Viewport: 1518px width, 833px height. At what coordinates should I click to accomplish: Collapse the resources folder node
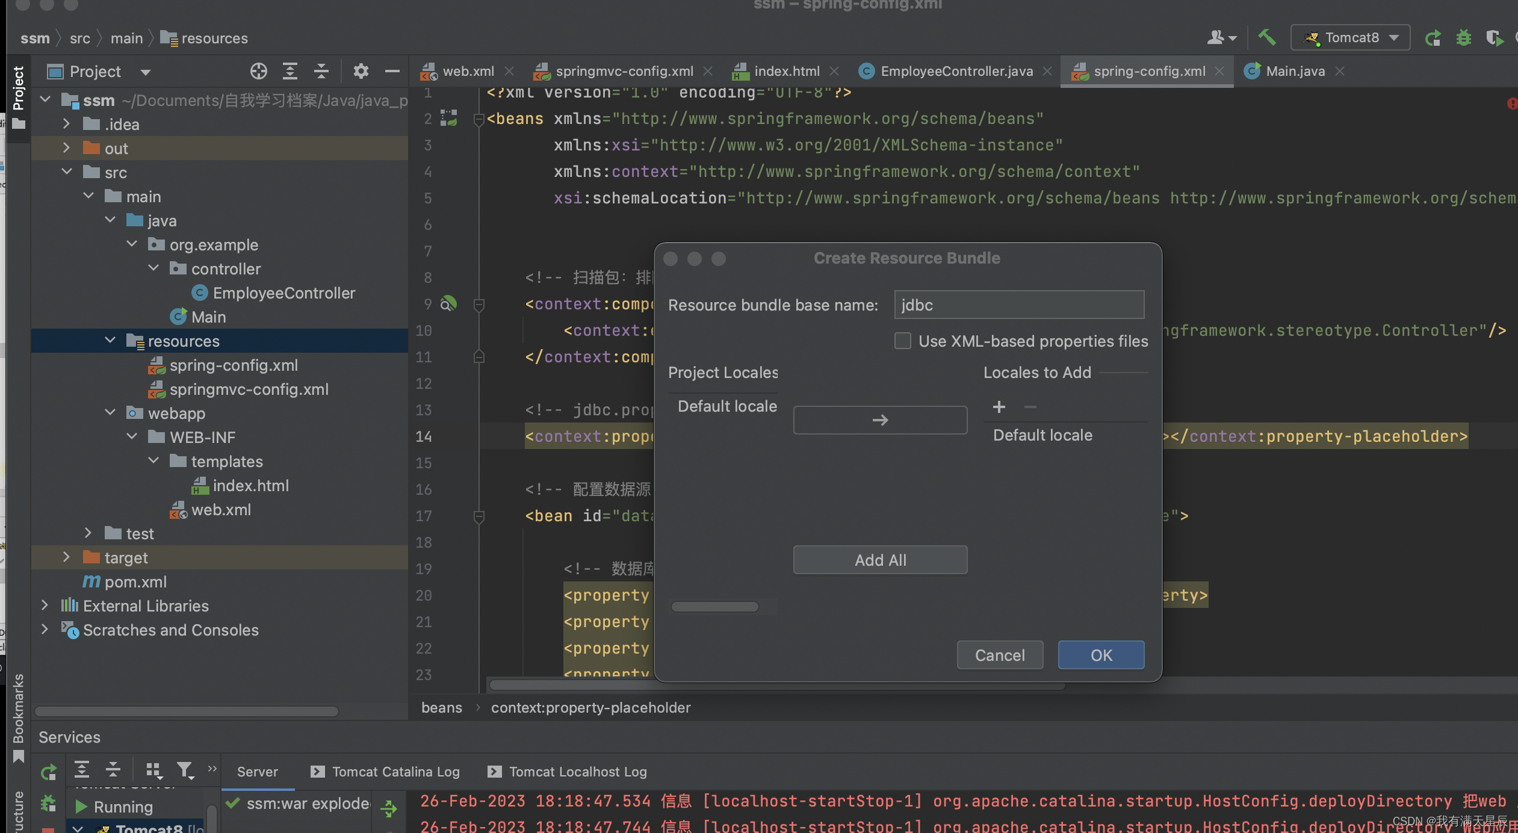pyautogui.click(x=110, y=341)
